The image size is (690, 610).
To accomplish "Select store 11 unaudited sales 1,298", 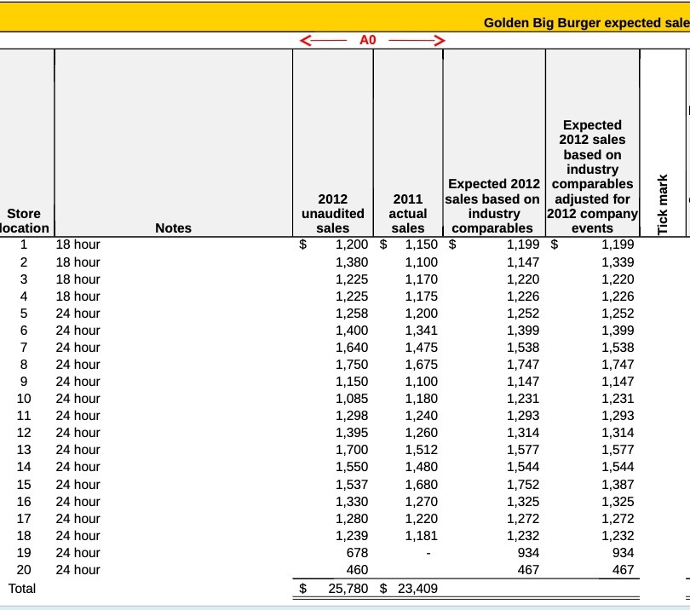I will (x=352, y=416).
